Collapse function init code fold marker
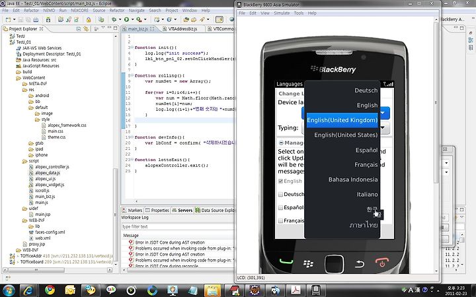476x297 pixels. (132, 48)
